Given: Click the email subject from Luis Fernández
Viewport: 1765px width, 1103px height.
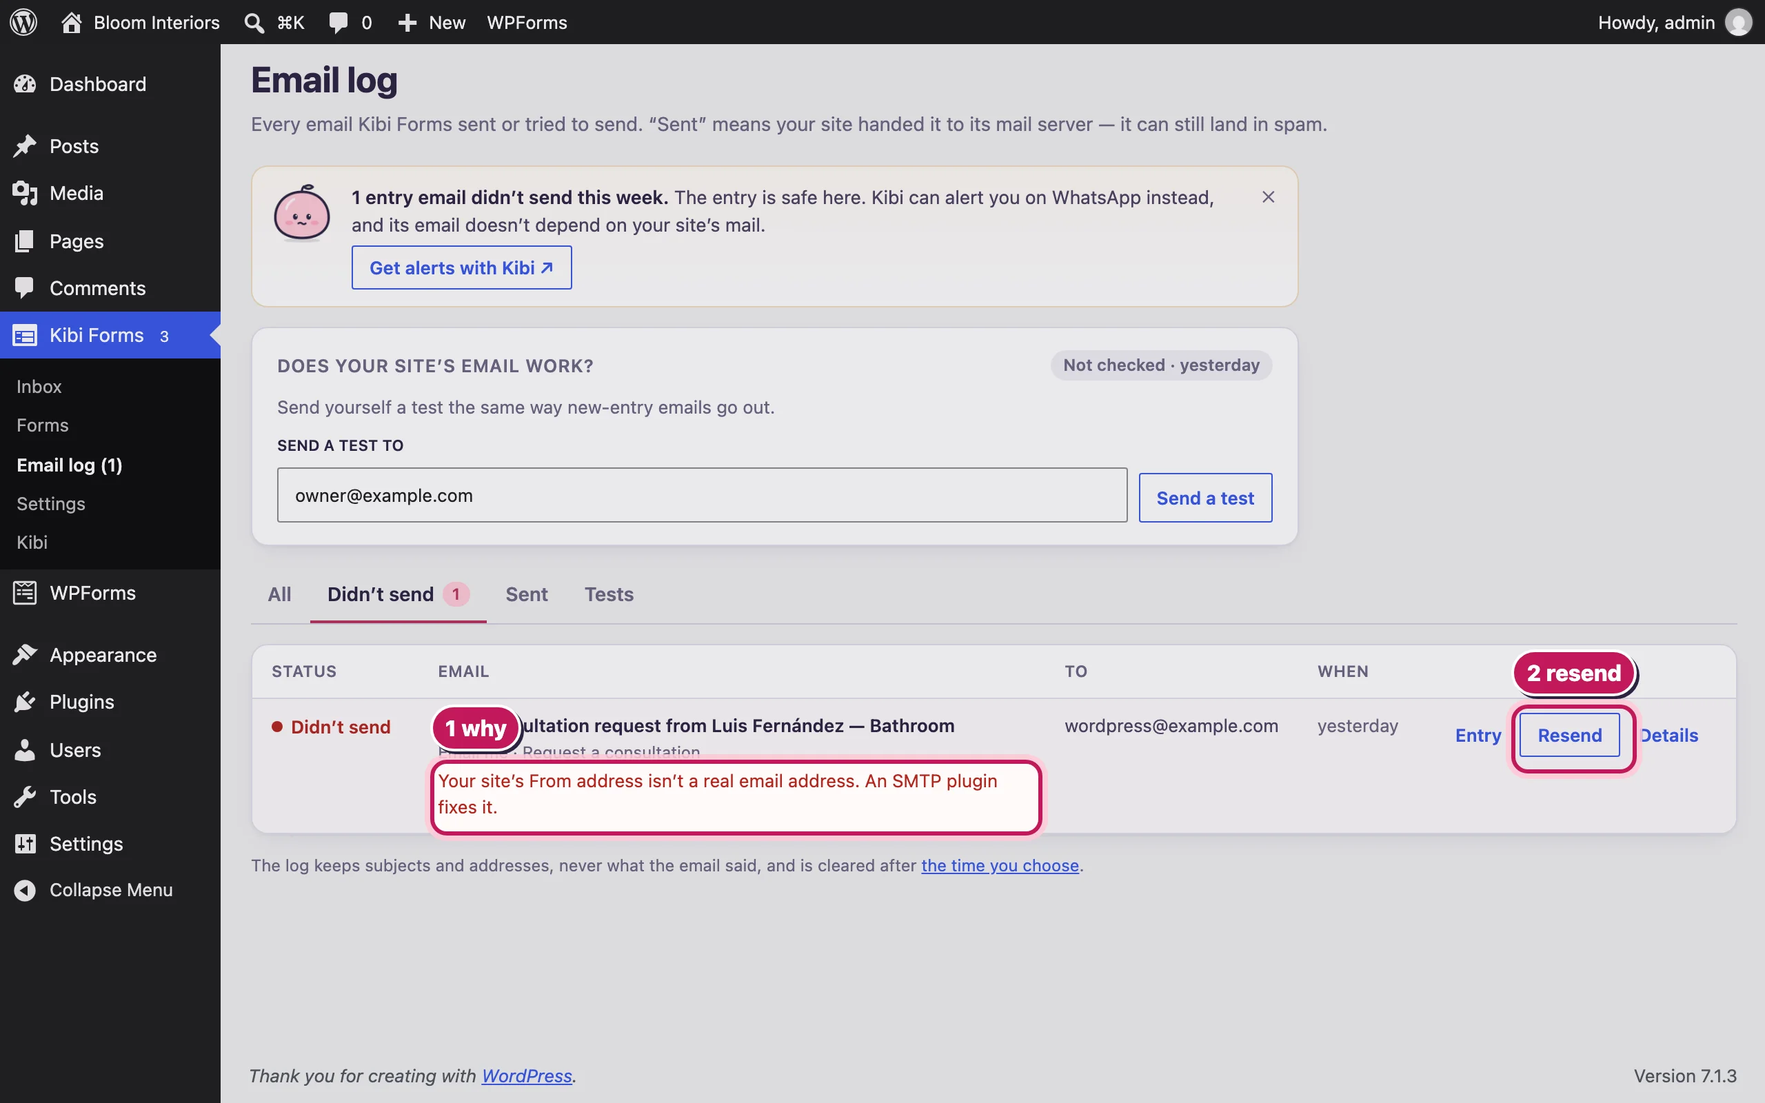Looking at the screenshot, I should 738,726.
